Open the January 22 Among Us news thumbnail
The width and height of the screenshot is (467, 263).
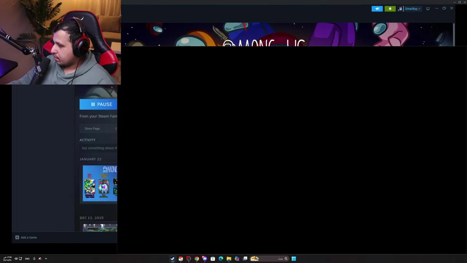pos(100,183)
